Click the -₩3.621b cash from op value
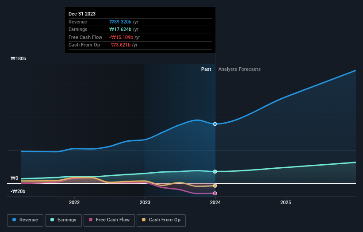The width and height of the screenshot is (363, 232). (120, 45)
